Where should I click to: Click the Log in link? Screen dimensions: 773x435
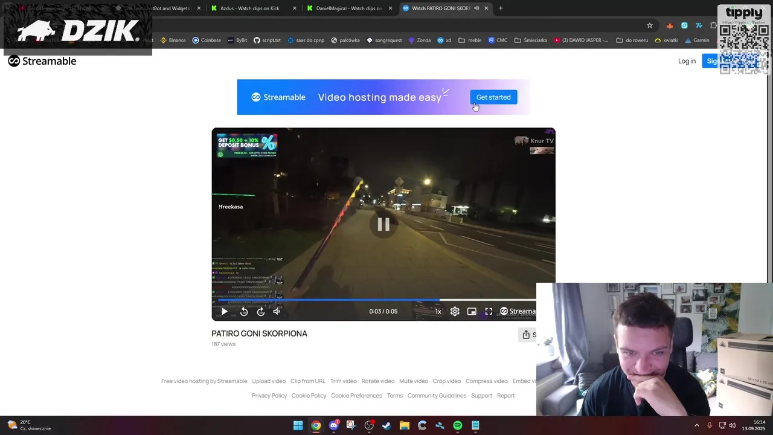click(x=687, y=61)
